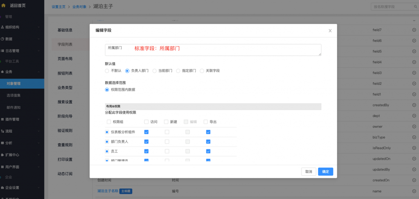
Task: Click the 日志管理 sidebar icon
Action: (2, 51)
